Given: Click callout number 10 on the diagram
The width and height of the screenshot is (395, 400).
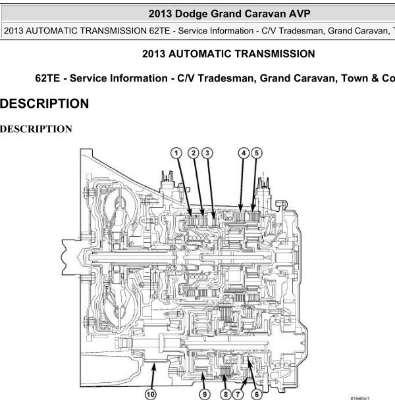Looking at the screenshot, I should (151, 394).
